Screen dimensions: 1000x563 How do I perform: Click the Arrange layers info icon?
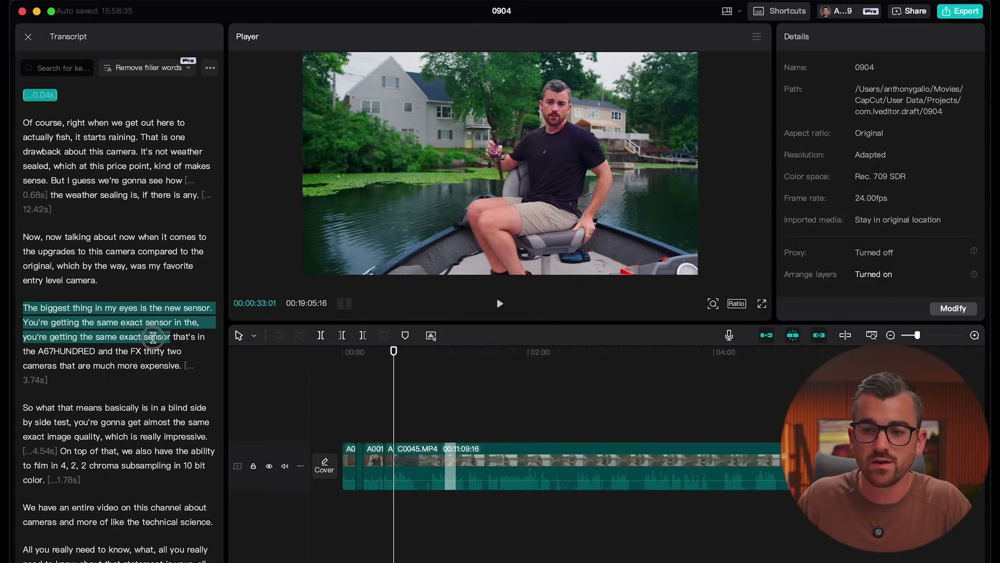tap(973, 274)
